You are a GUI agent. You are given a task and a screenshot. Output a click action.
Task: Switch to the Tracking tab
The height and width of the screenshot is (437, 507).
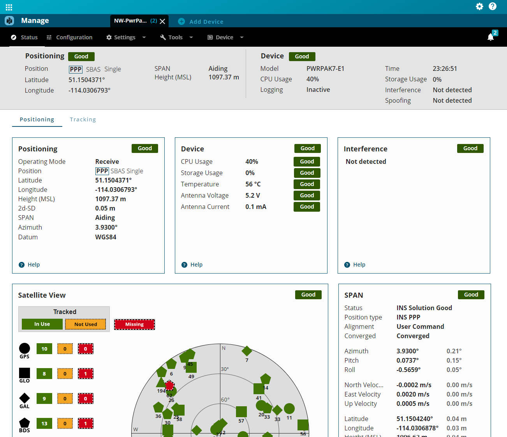pos(83,119)
